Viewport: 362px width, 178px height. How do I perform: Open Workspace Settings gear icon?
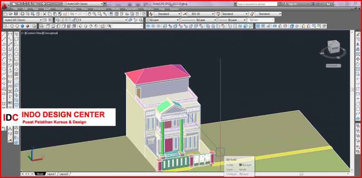pos(45,20)
